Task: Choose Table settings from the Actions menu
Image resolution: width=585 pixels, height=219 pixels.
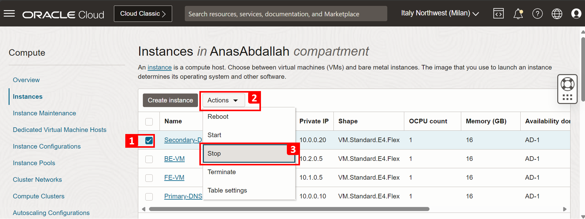Action: [x=249, y=190]
